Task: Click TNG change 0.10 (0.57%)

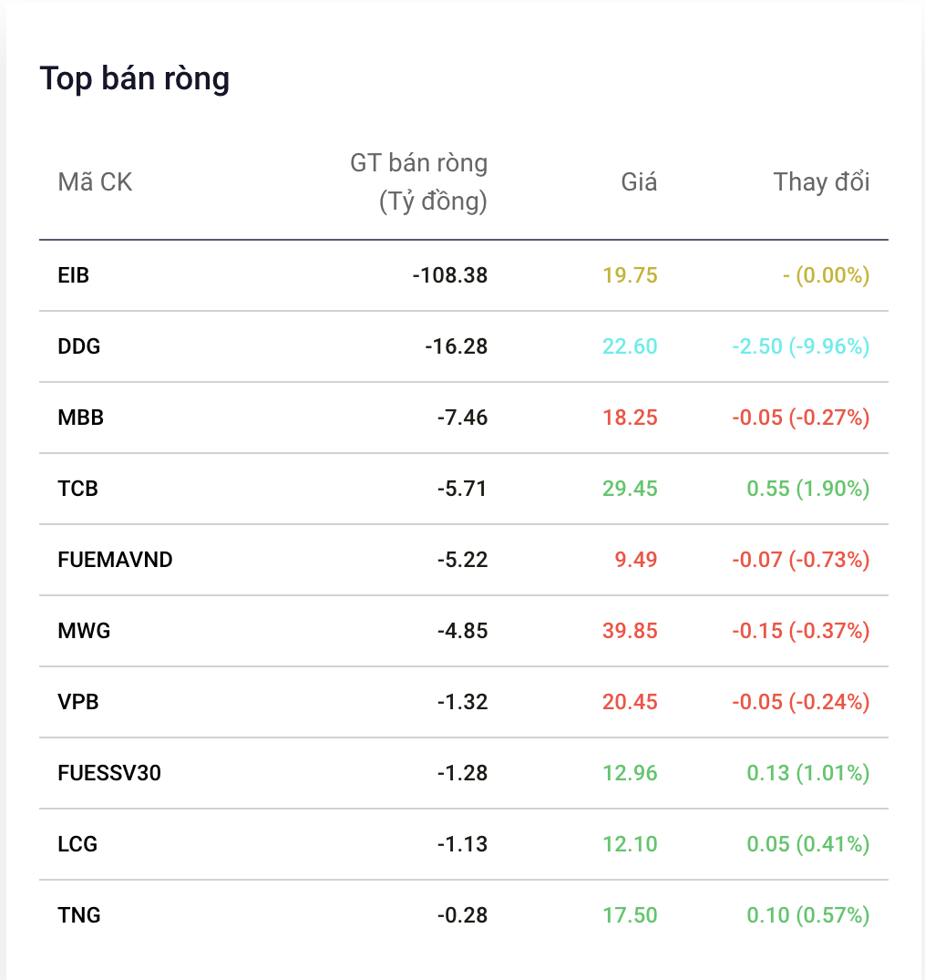Action: (x=808, y=915)
